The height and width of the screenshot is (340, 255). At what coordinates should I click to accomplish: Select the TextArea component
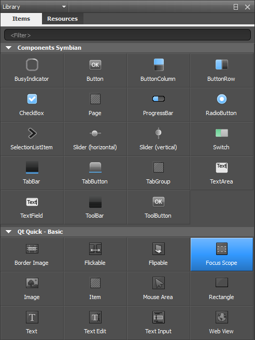pyautogui.click(x=222, y=173)
